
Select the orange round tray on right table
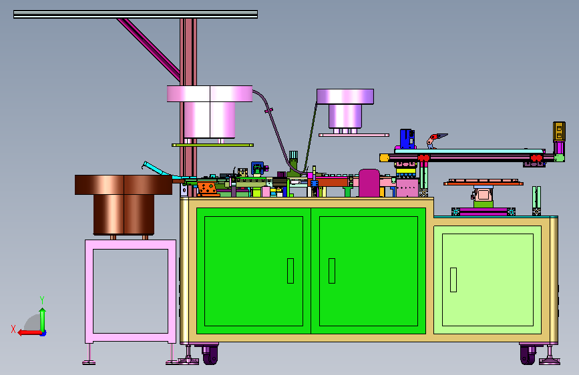coord(484,182)
